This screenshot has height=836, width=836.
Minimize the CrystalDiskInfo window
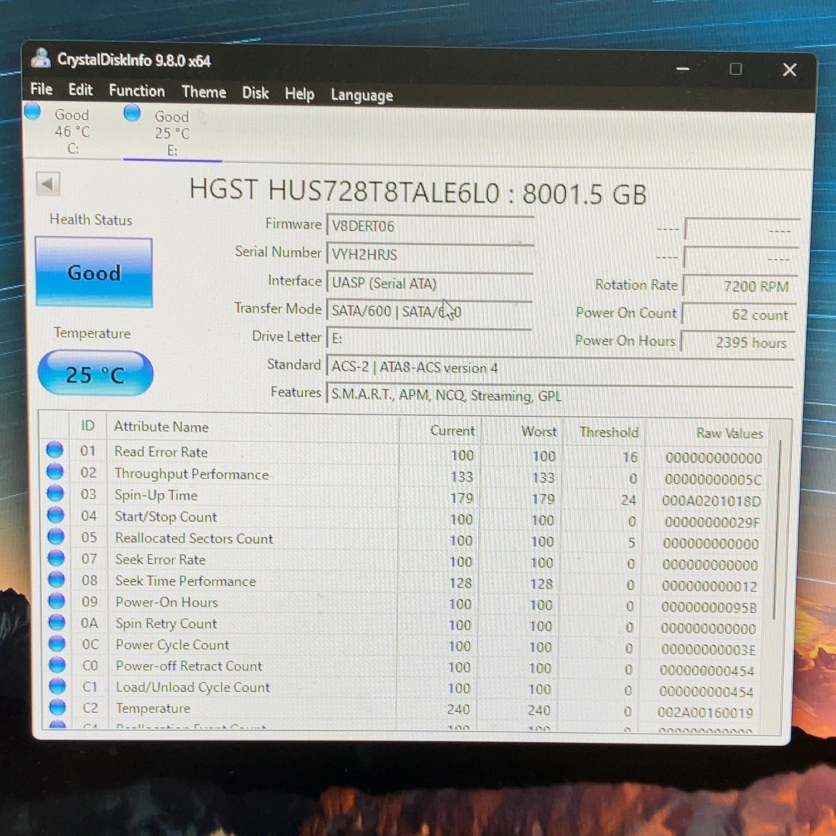pyautogui.click(x=683, y=69)
